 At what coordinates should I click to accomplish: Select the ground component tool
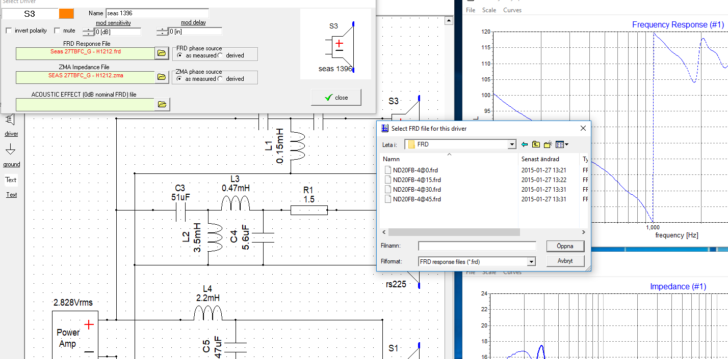11,151
